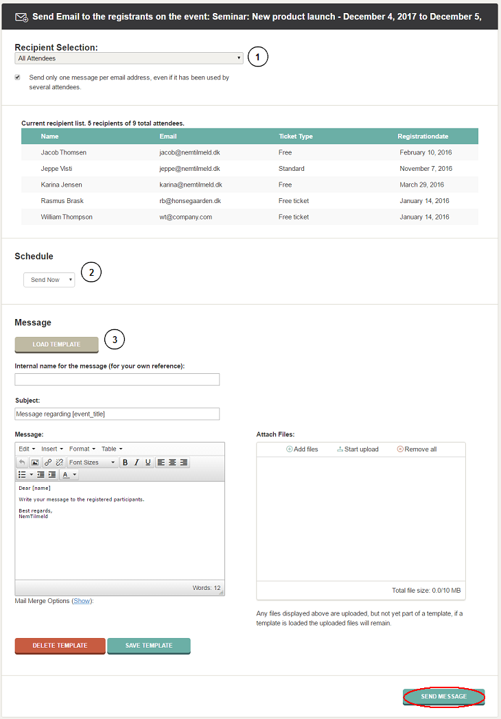Click the Words: 12 counter
Screen dimensions: 501x719
pos(207,588)
